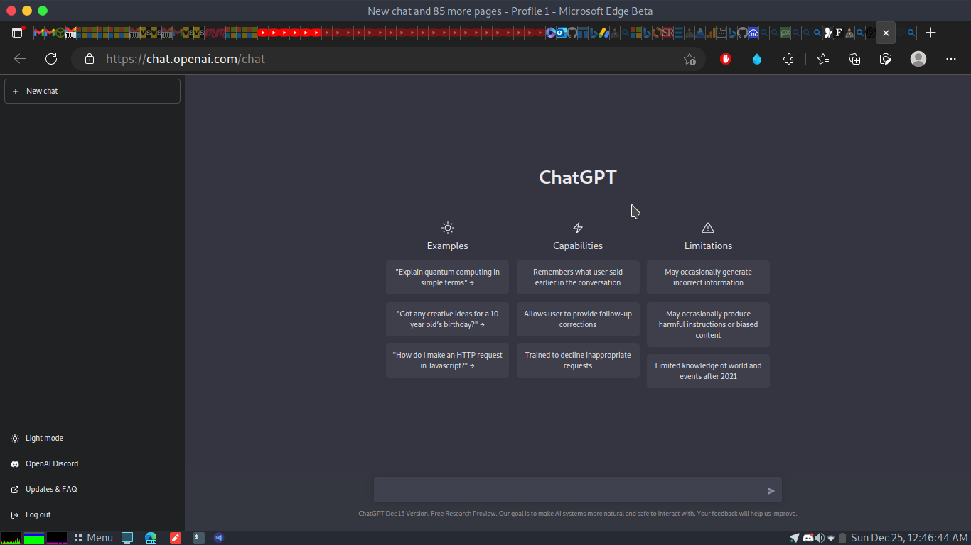Open Edge Settings and more menu

point(951,59)
